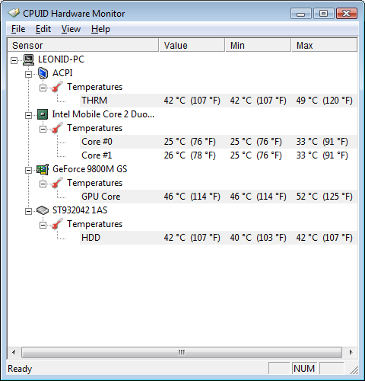Collapse the GeForce 9800M GS node
This screenshot has height=381, width=365.
coord(28,170)
